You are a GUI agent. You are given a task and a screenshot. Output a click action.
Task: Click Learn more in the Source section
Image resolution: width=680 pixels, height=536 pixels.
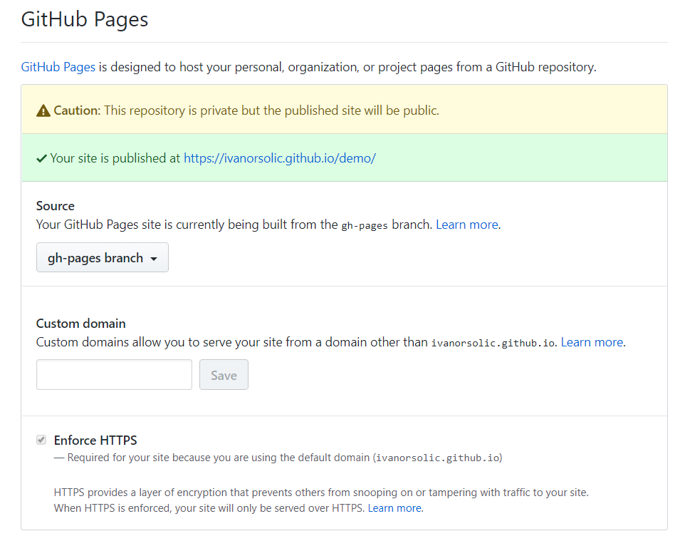[x=466, y=225]
